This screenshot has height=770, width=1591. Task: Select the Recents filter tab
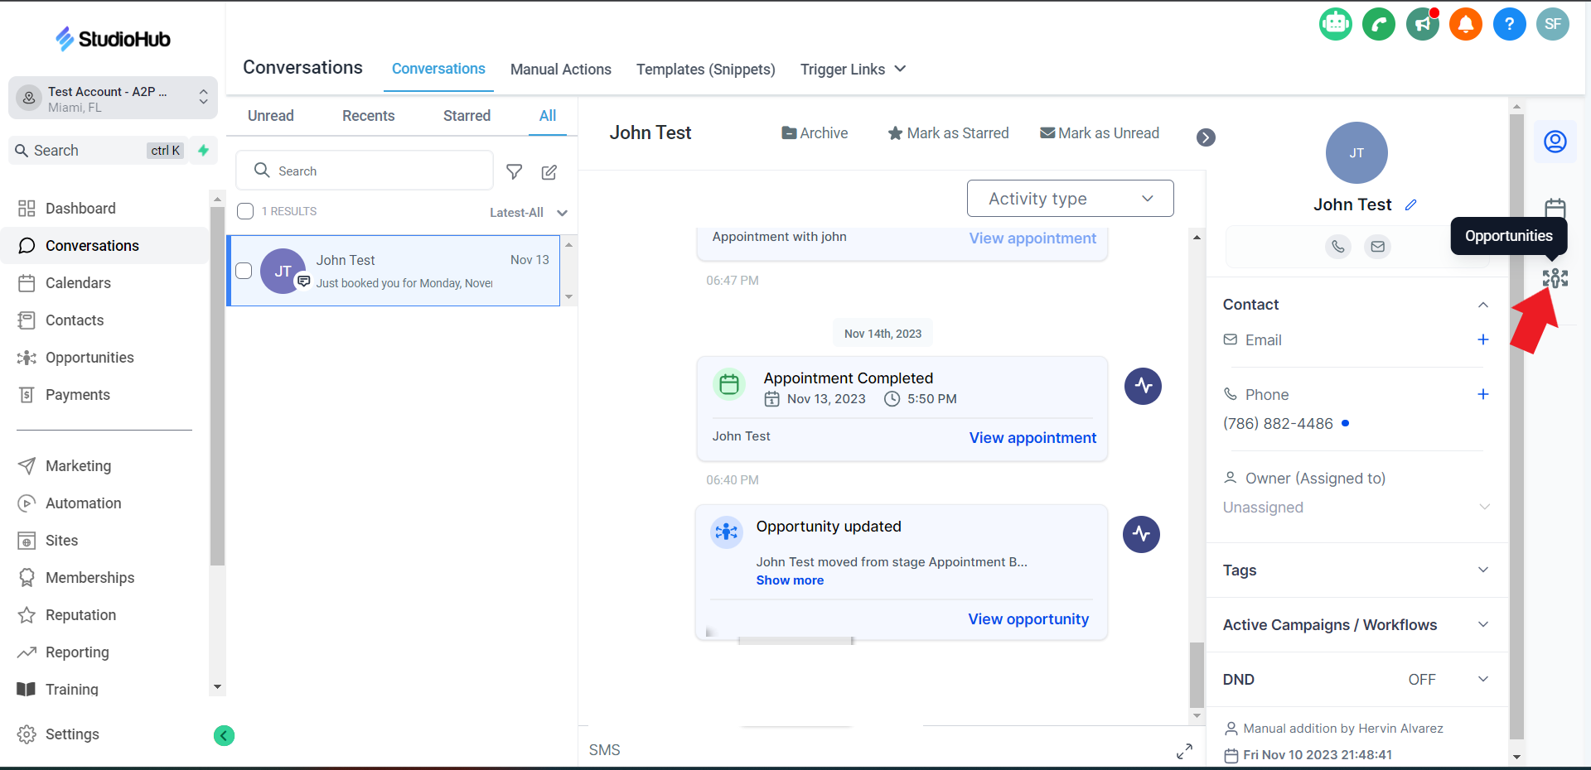click(369, 116)
